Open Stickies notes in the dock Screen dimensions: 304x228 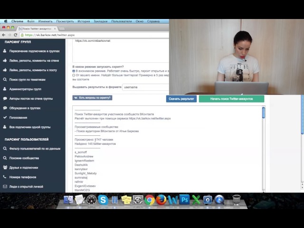click(126, 200)
